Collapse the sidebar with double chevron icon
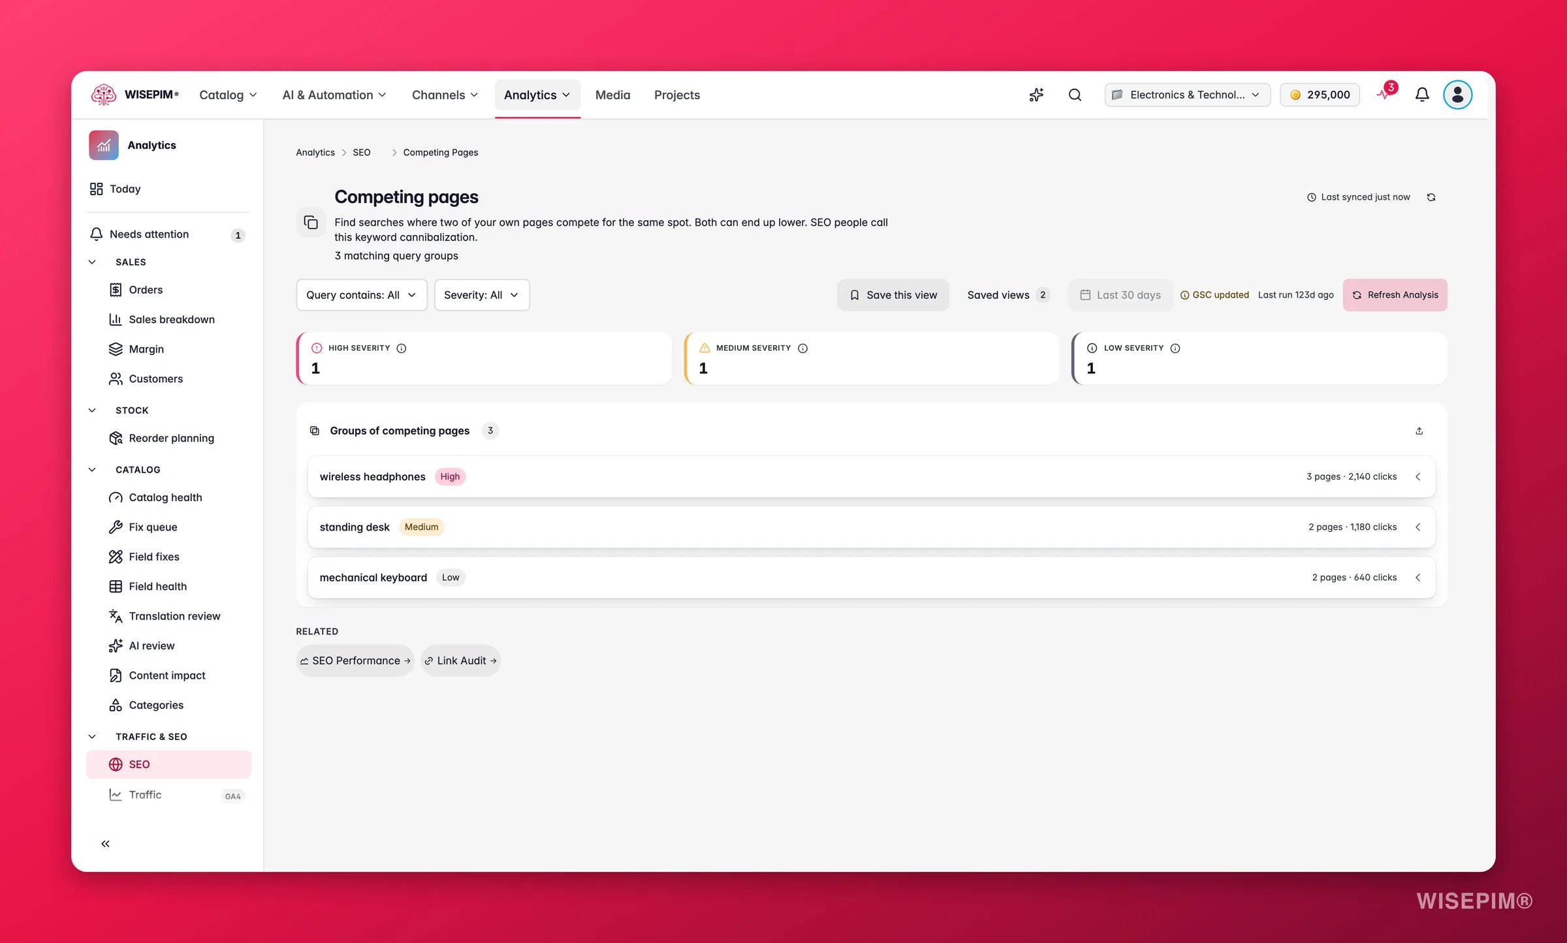Viewport: 1567px width, 943px height. click(105, 844)
